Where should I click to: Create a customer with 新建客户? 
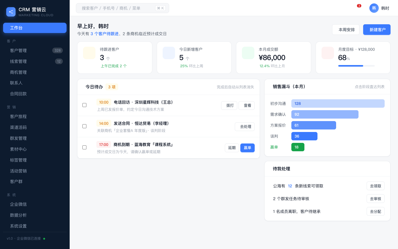(377, 30)
